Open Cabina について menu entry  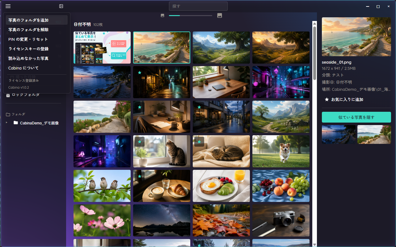[37, 68]
